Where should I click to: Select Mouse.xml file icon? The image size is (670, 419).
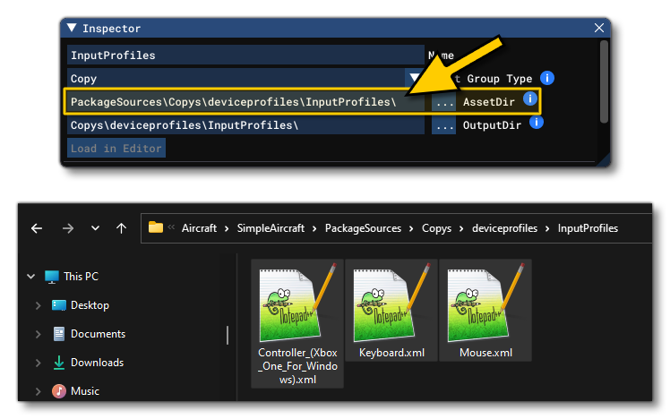pyautogui.click(x=485, y=303)
